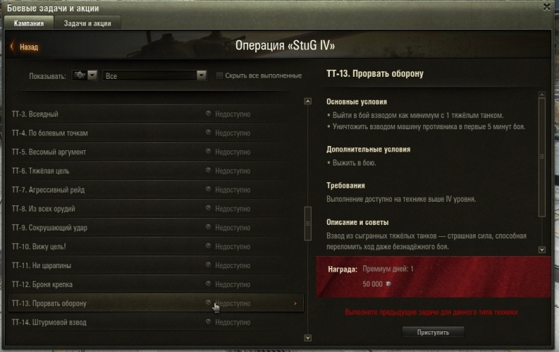The height and width of the screenshot is (352, 559).
Task: Expand the Все filter dropdown
Action: [x=154, y=75]
